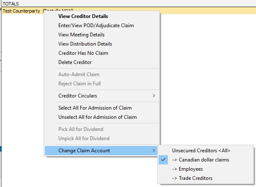256x187 pixels.
Task: Toggle the checked Canadian dollar claims option
Action: click(201, 160)
